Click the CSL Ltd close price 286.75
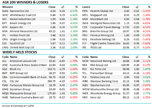Viewport: 152px width, 108px height. point(51,81)
